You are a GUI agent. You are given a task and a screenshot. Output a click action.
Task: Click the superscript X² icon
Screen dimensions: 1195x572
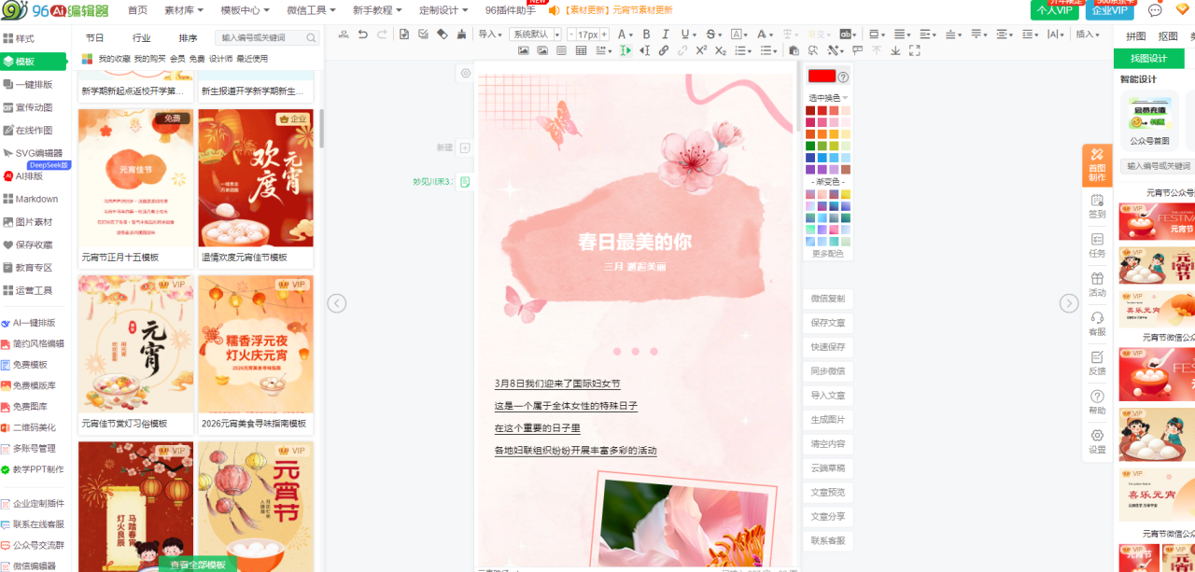click(x=701, y=50)
